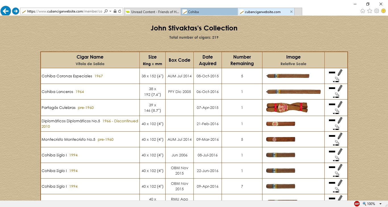
Task: Click pencil icon for Siglo I dated 22-Jun-2016
Action: pyautogui.click(x=340, y=167)
